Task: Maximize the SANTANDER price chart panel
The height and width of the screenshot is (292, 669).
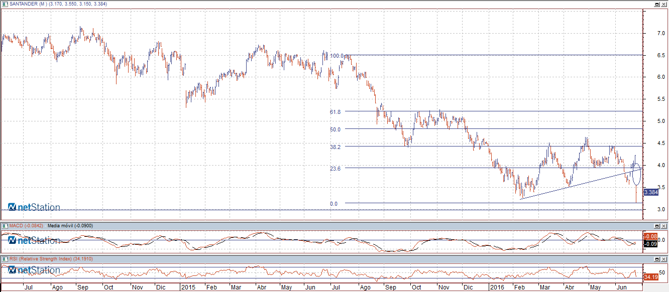Action: [656, 4]
